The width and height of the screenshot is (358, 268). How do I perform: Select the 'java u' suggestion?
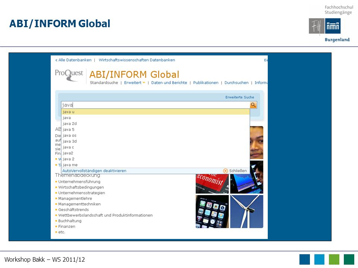pos(156,112)
